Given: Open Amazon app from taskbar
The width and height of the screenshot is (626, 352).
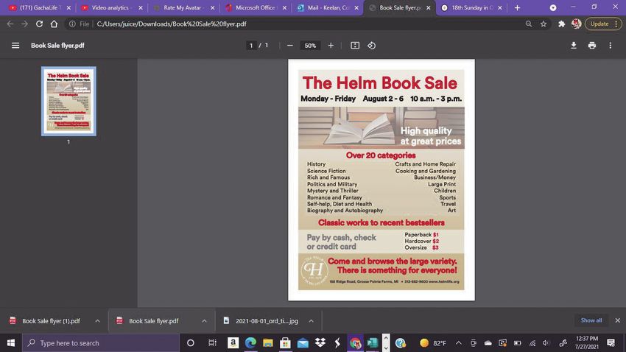Looking at the screenshot, I should [233, 343].
